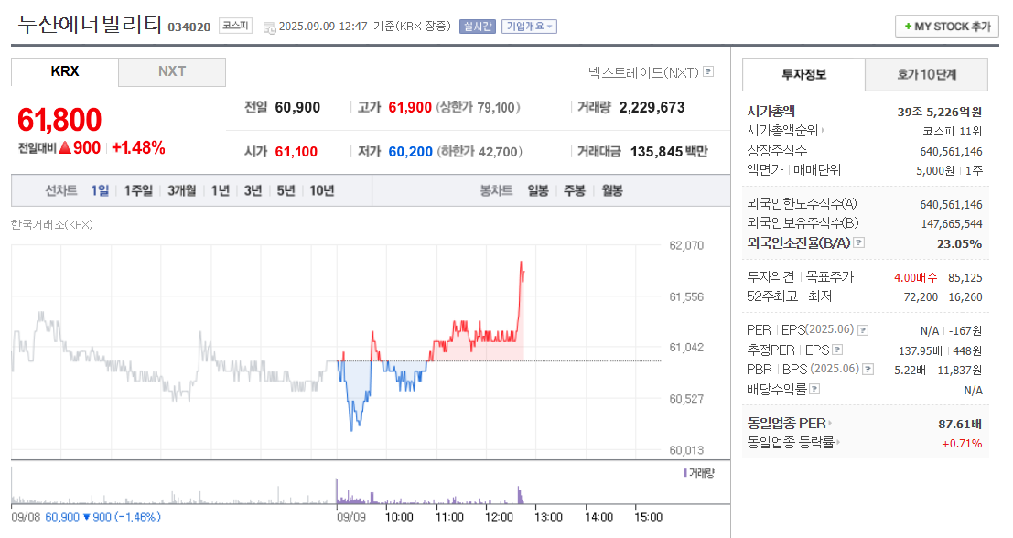Click the +1.48% change percentage
Screen dimensions: 1013x538
tap(138, 148)
